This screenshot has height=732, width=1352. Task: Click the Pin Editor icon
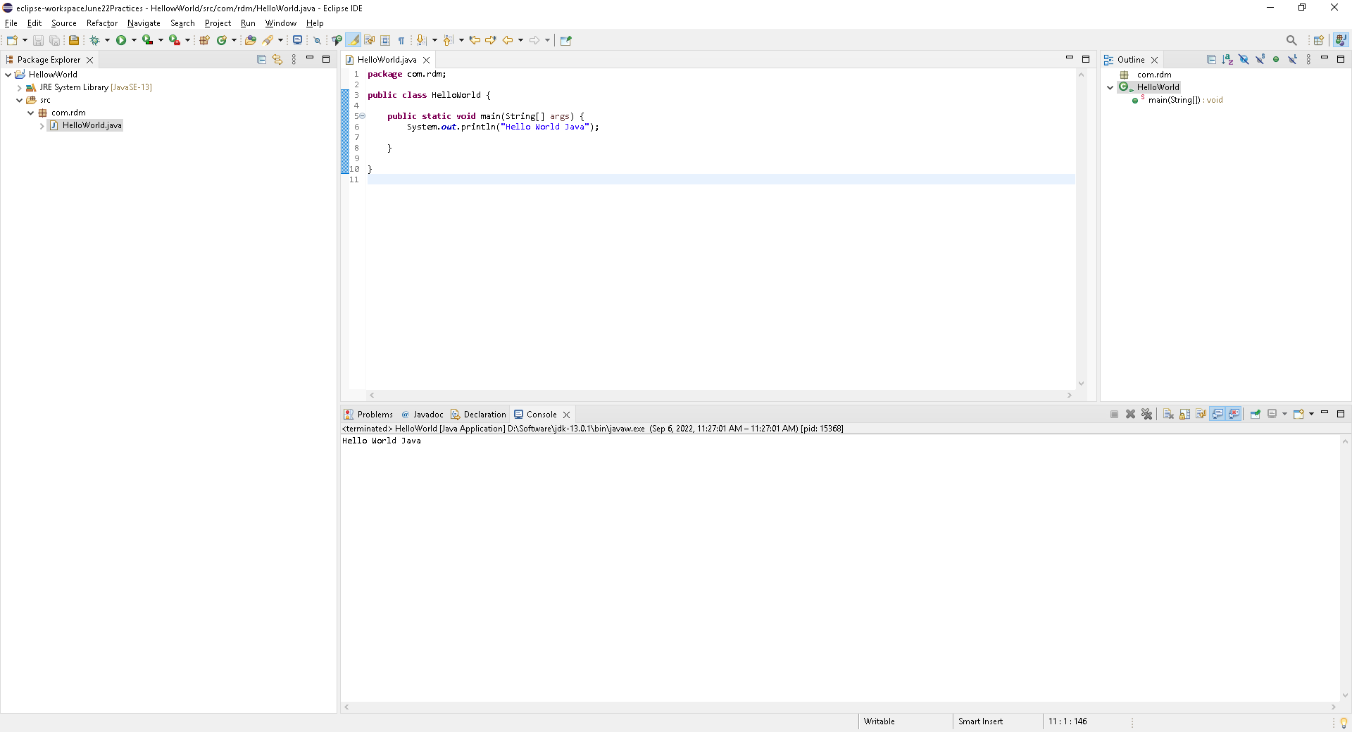[565, 40]
